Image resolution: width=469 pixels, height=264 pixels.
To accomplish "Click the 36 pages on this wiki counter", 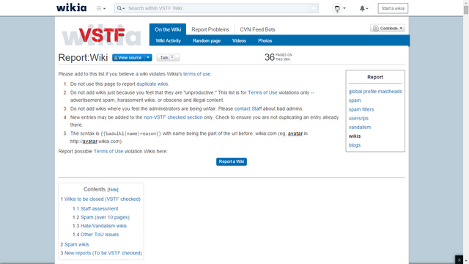I will (278, 57).
